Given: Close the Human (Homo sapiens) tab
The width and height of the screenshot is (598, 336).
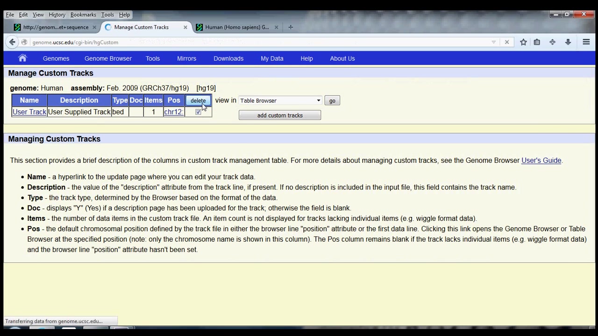Looking at the screenshot, I should pos(276,27).
